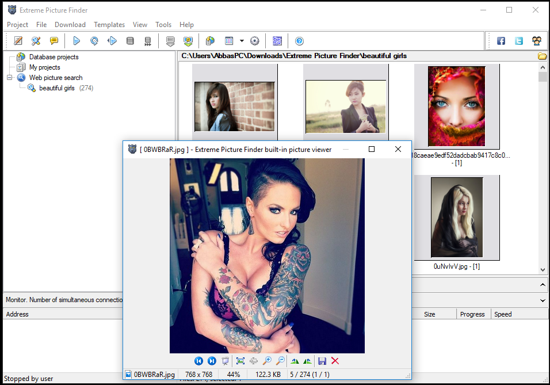Click the stop-all grid with arrows icon

[148, 41]
